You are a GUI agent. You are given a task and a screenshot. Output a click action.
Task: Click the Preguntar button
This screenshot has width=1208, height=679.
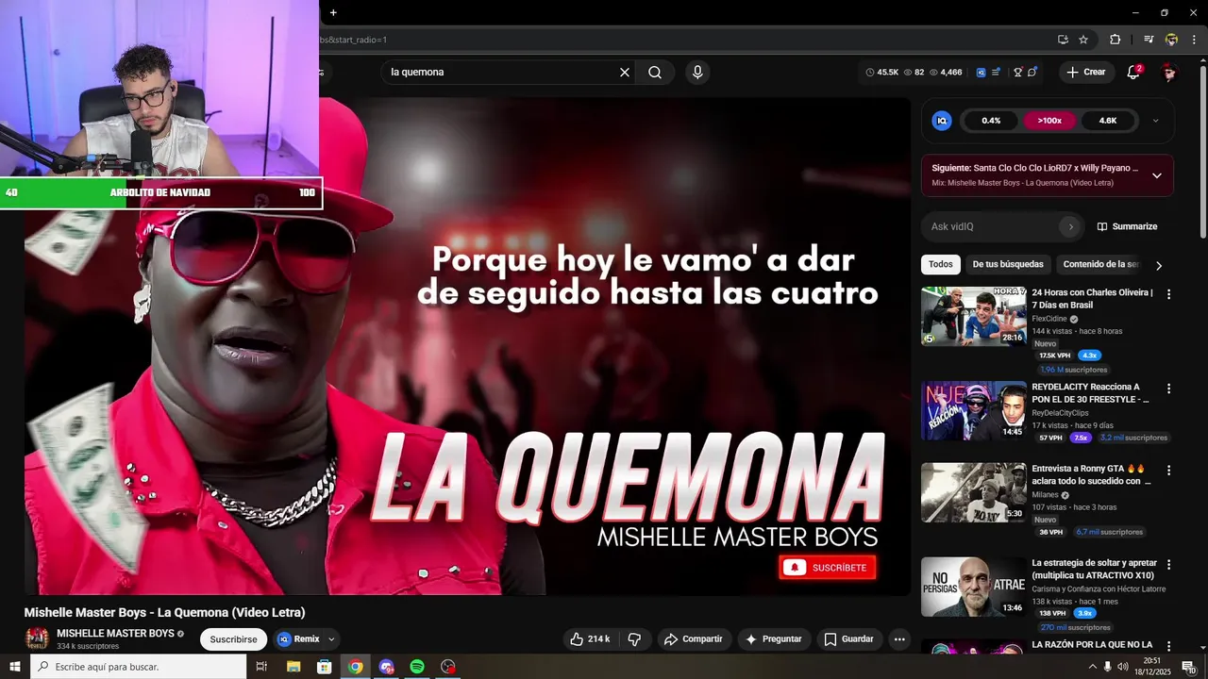[x=774, y=639]
